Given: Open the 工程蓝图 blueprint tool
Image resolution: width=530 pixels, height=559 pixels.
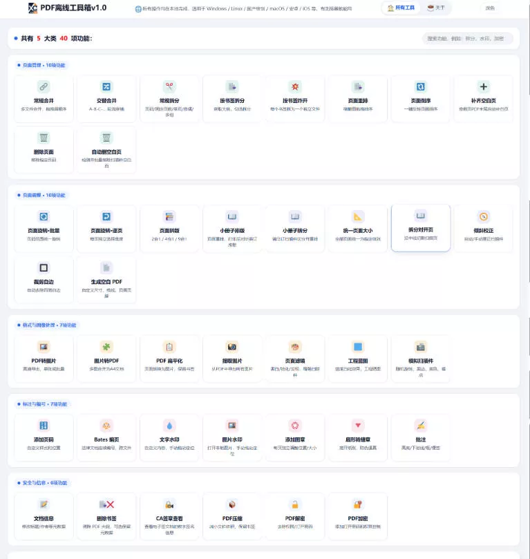Looking at the screenshot, I should click(x=358, y=359).
